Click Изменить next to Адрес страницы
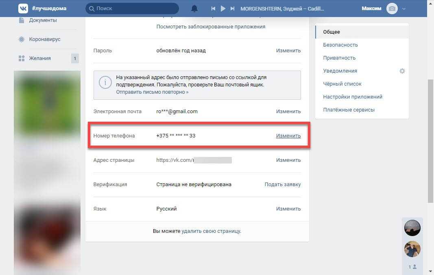 (288, 160)
